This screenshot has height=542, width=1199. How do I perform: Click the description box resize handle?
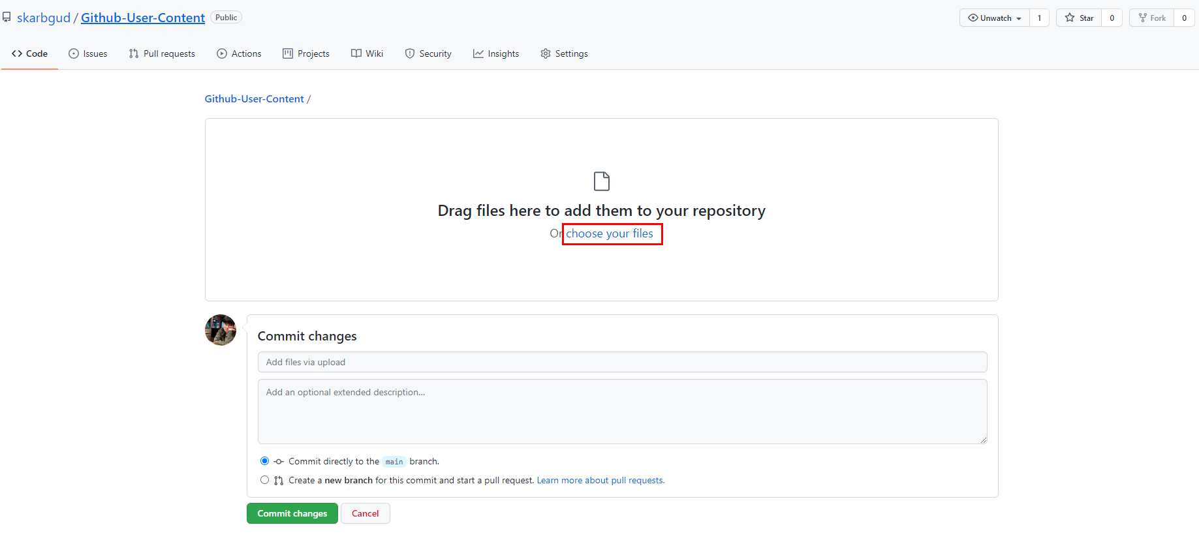[x=983, y=440]
